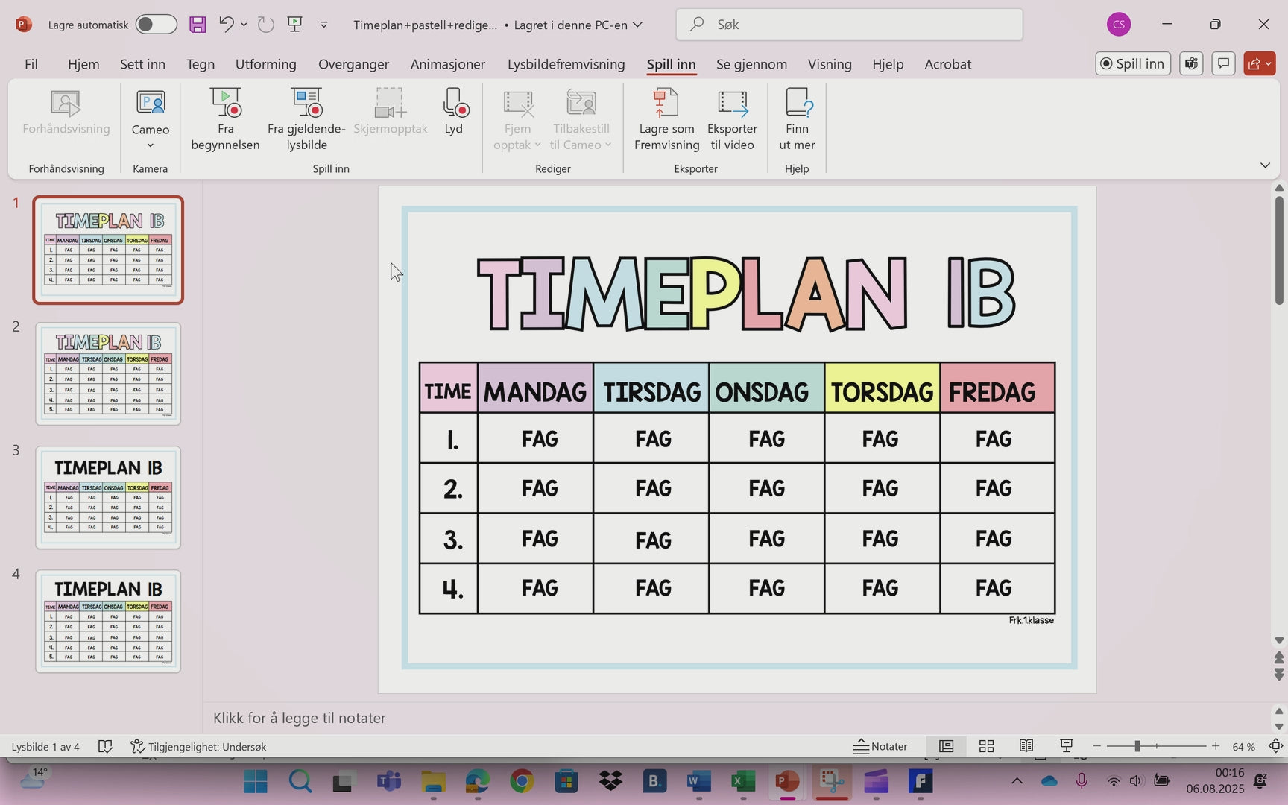Click Lagre som Fremvisning icon
Screen dimensions: 1288x805
pos(666,104)
